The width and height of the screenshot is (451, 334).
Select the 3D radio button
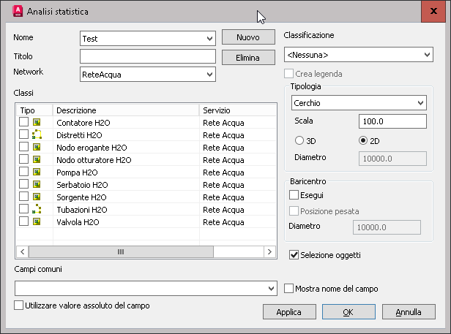pyautogui.click(x=299, y=140)
